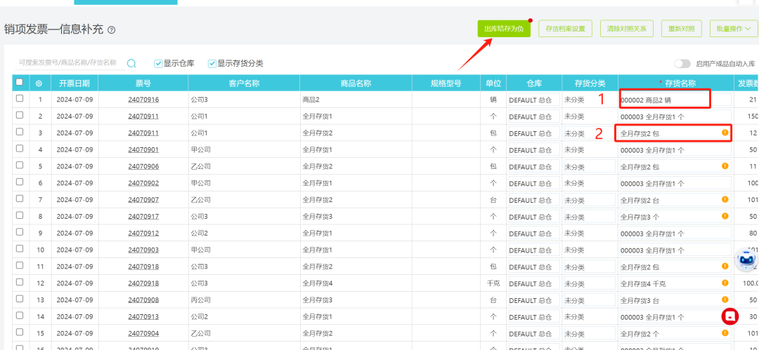This screenshot has width=759, height=350.
Task: Check the box for row 12
Action: (20, 282)
